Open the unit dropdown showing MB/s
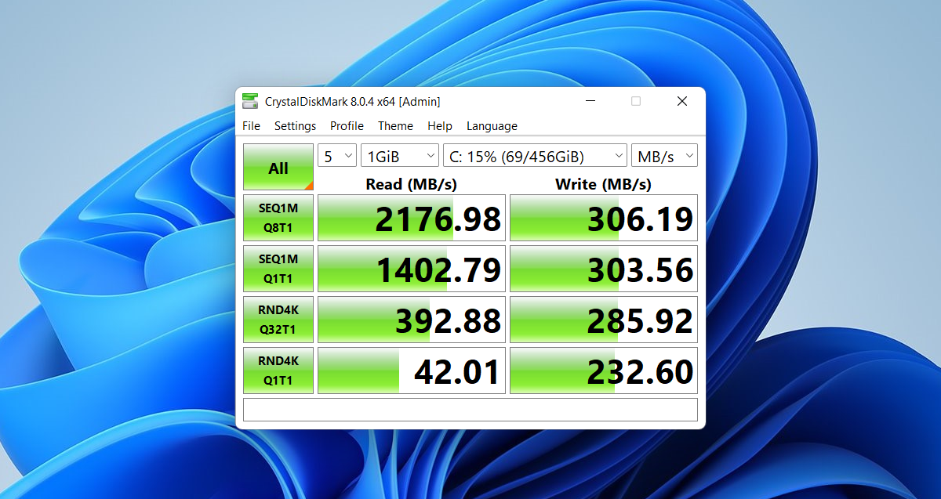This screenshot has width=941, height=499. tap(664, 156)
